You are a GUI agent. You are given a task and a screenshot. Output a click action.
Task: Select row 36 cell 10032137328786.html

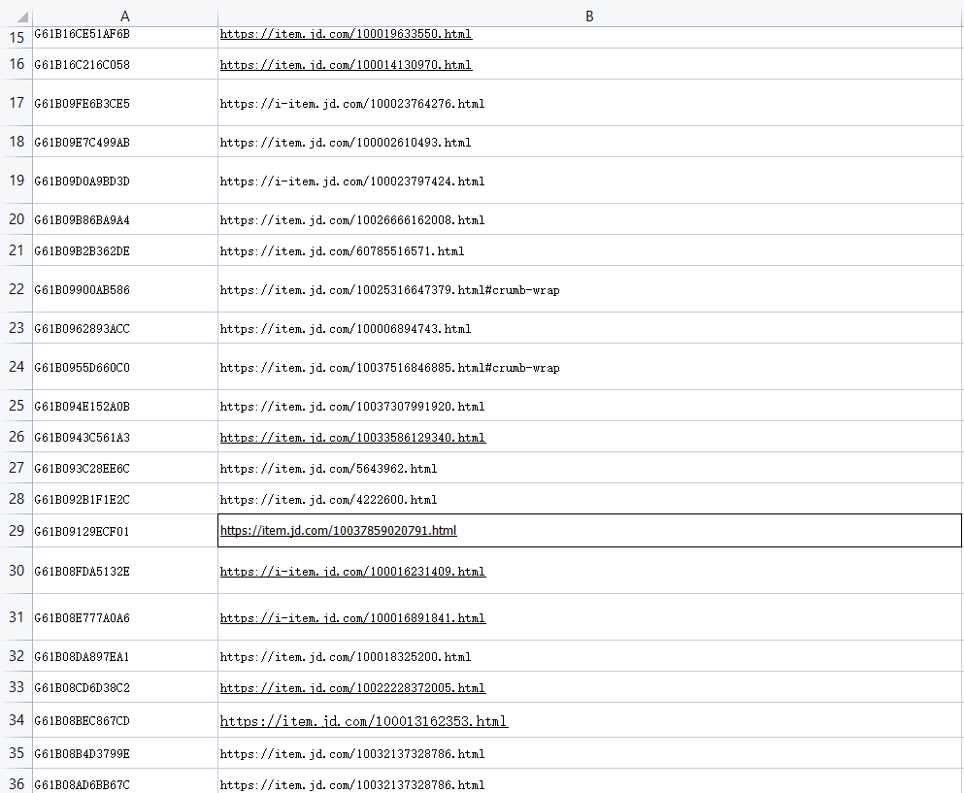click(x=589, y=782)
